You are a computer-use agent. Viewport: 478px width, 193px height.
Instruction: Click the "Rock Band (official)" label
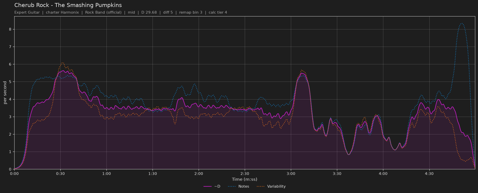coord(103,12)
